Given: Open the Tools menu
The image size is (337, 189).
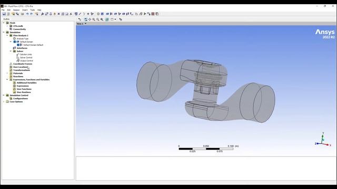Looking at the screenshot, I should 33,10.
